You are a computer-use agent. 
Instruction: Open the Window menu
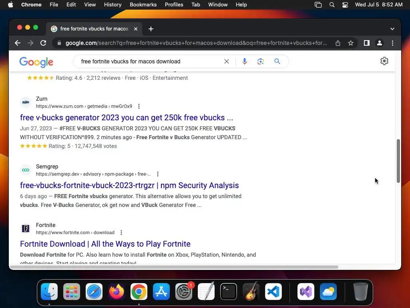pos(218,4)
